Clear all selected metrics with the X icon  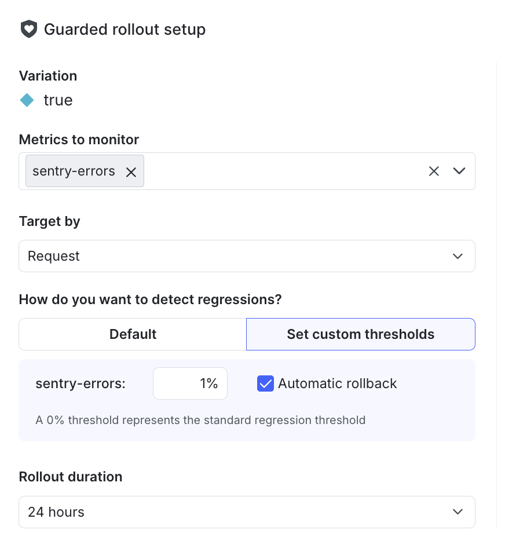(x=434, y=171)
